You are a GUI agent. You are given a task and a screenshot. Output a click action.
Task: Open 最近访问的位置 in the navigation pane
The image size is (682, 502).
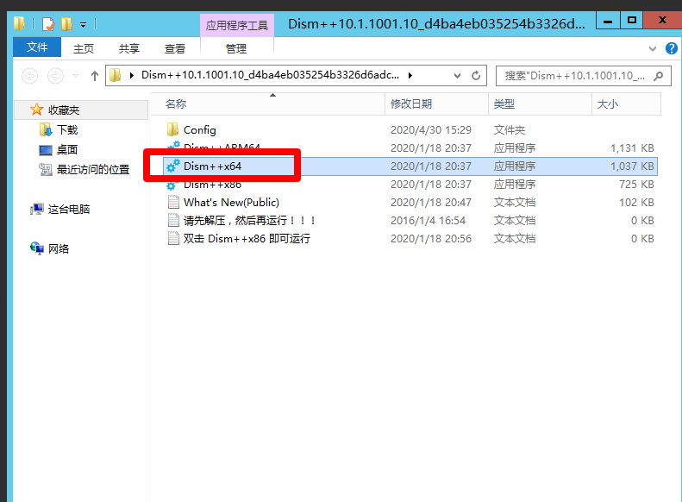(x=93, y=169)
